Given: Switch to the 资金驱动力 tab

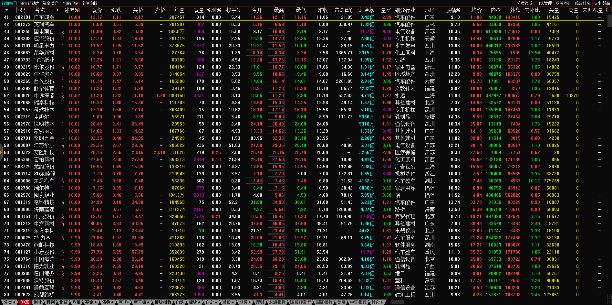Looking at the screenshot, I should 30,3.
